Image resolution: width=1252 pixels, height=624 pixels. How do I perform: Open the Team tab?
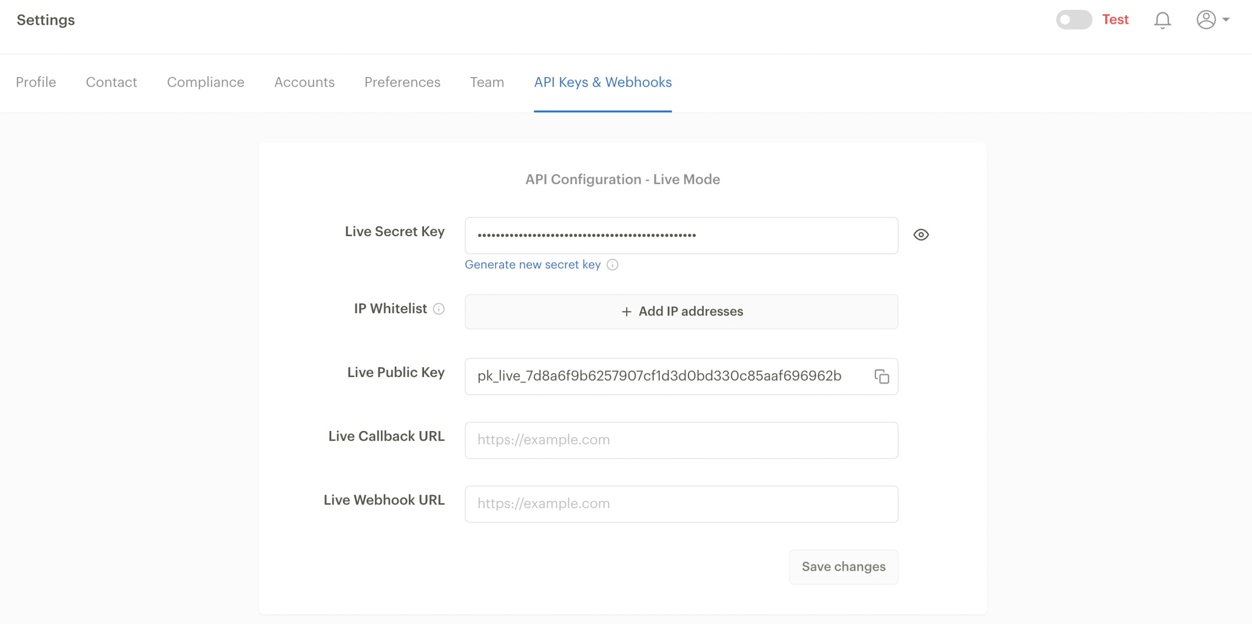coord(486,83)
